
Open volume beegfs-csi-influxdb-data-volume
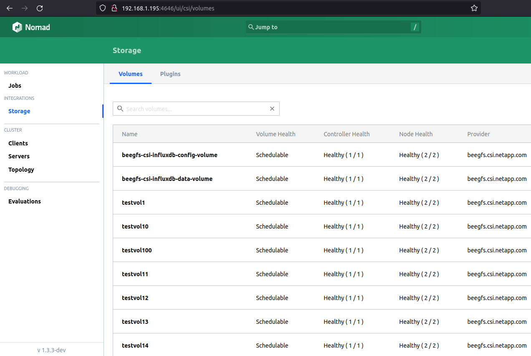click(167, 179)
